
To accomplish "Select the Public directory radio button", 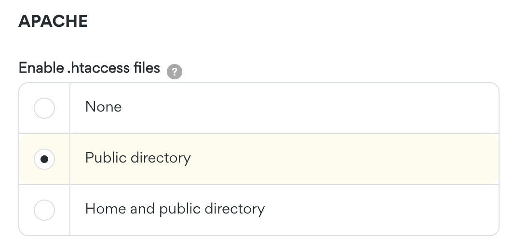I will tap(44, 159).
